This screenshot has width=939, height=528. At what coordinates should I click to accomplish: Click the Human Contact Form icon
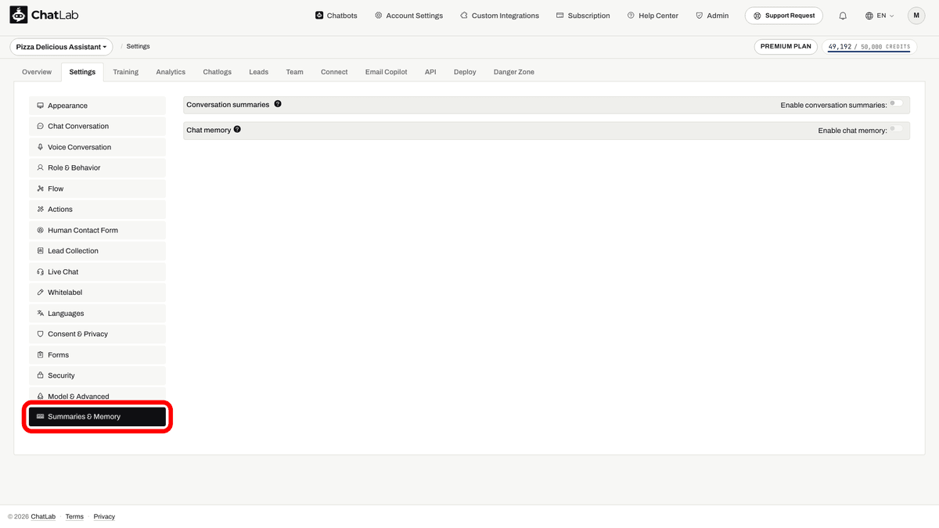pos(41,230)
